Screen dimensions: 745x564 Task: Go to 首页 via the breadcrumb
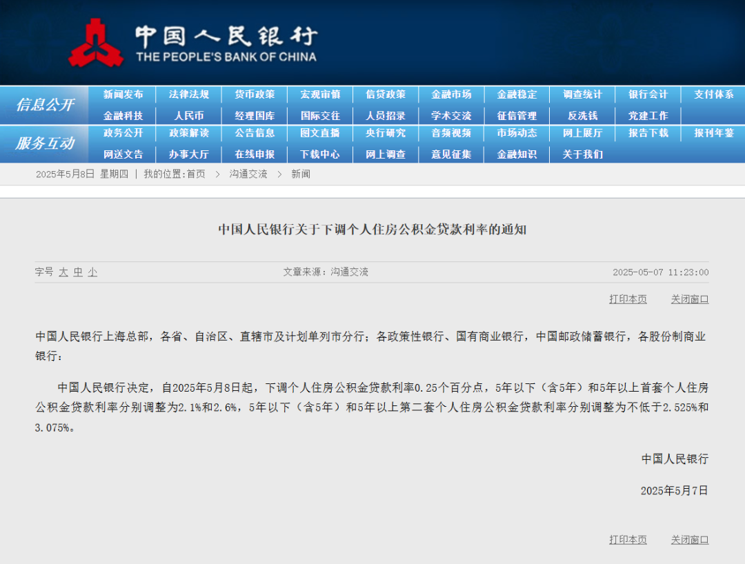(x=196, y=174)
